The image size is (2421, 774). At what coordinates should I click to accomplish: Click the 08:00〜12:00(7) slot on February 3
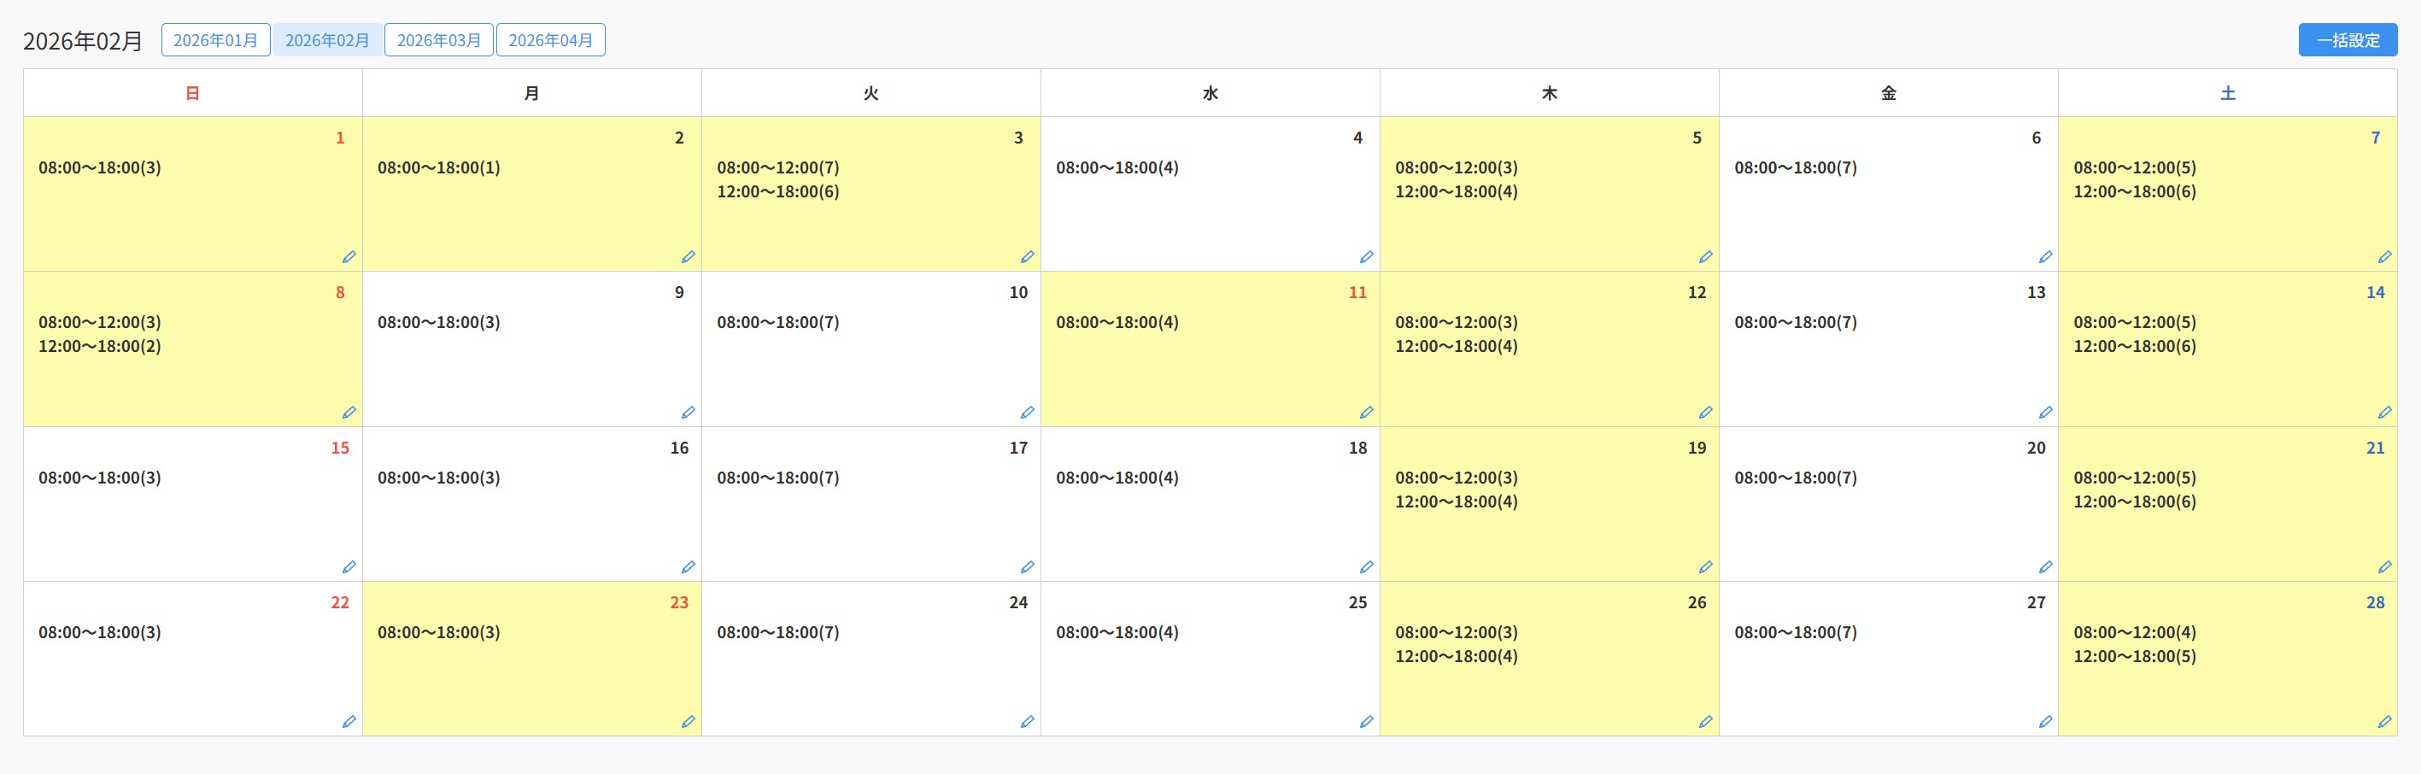[x=777, y=168]
